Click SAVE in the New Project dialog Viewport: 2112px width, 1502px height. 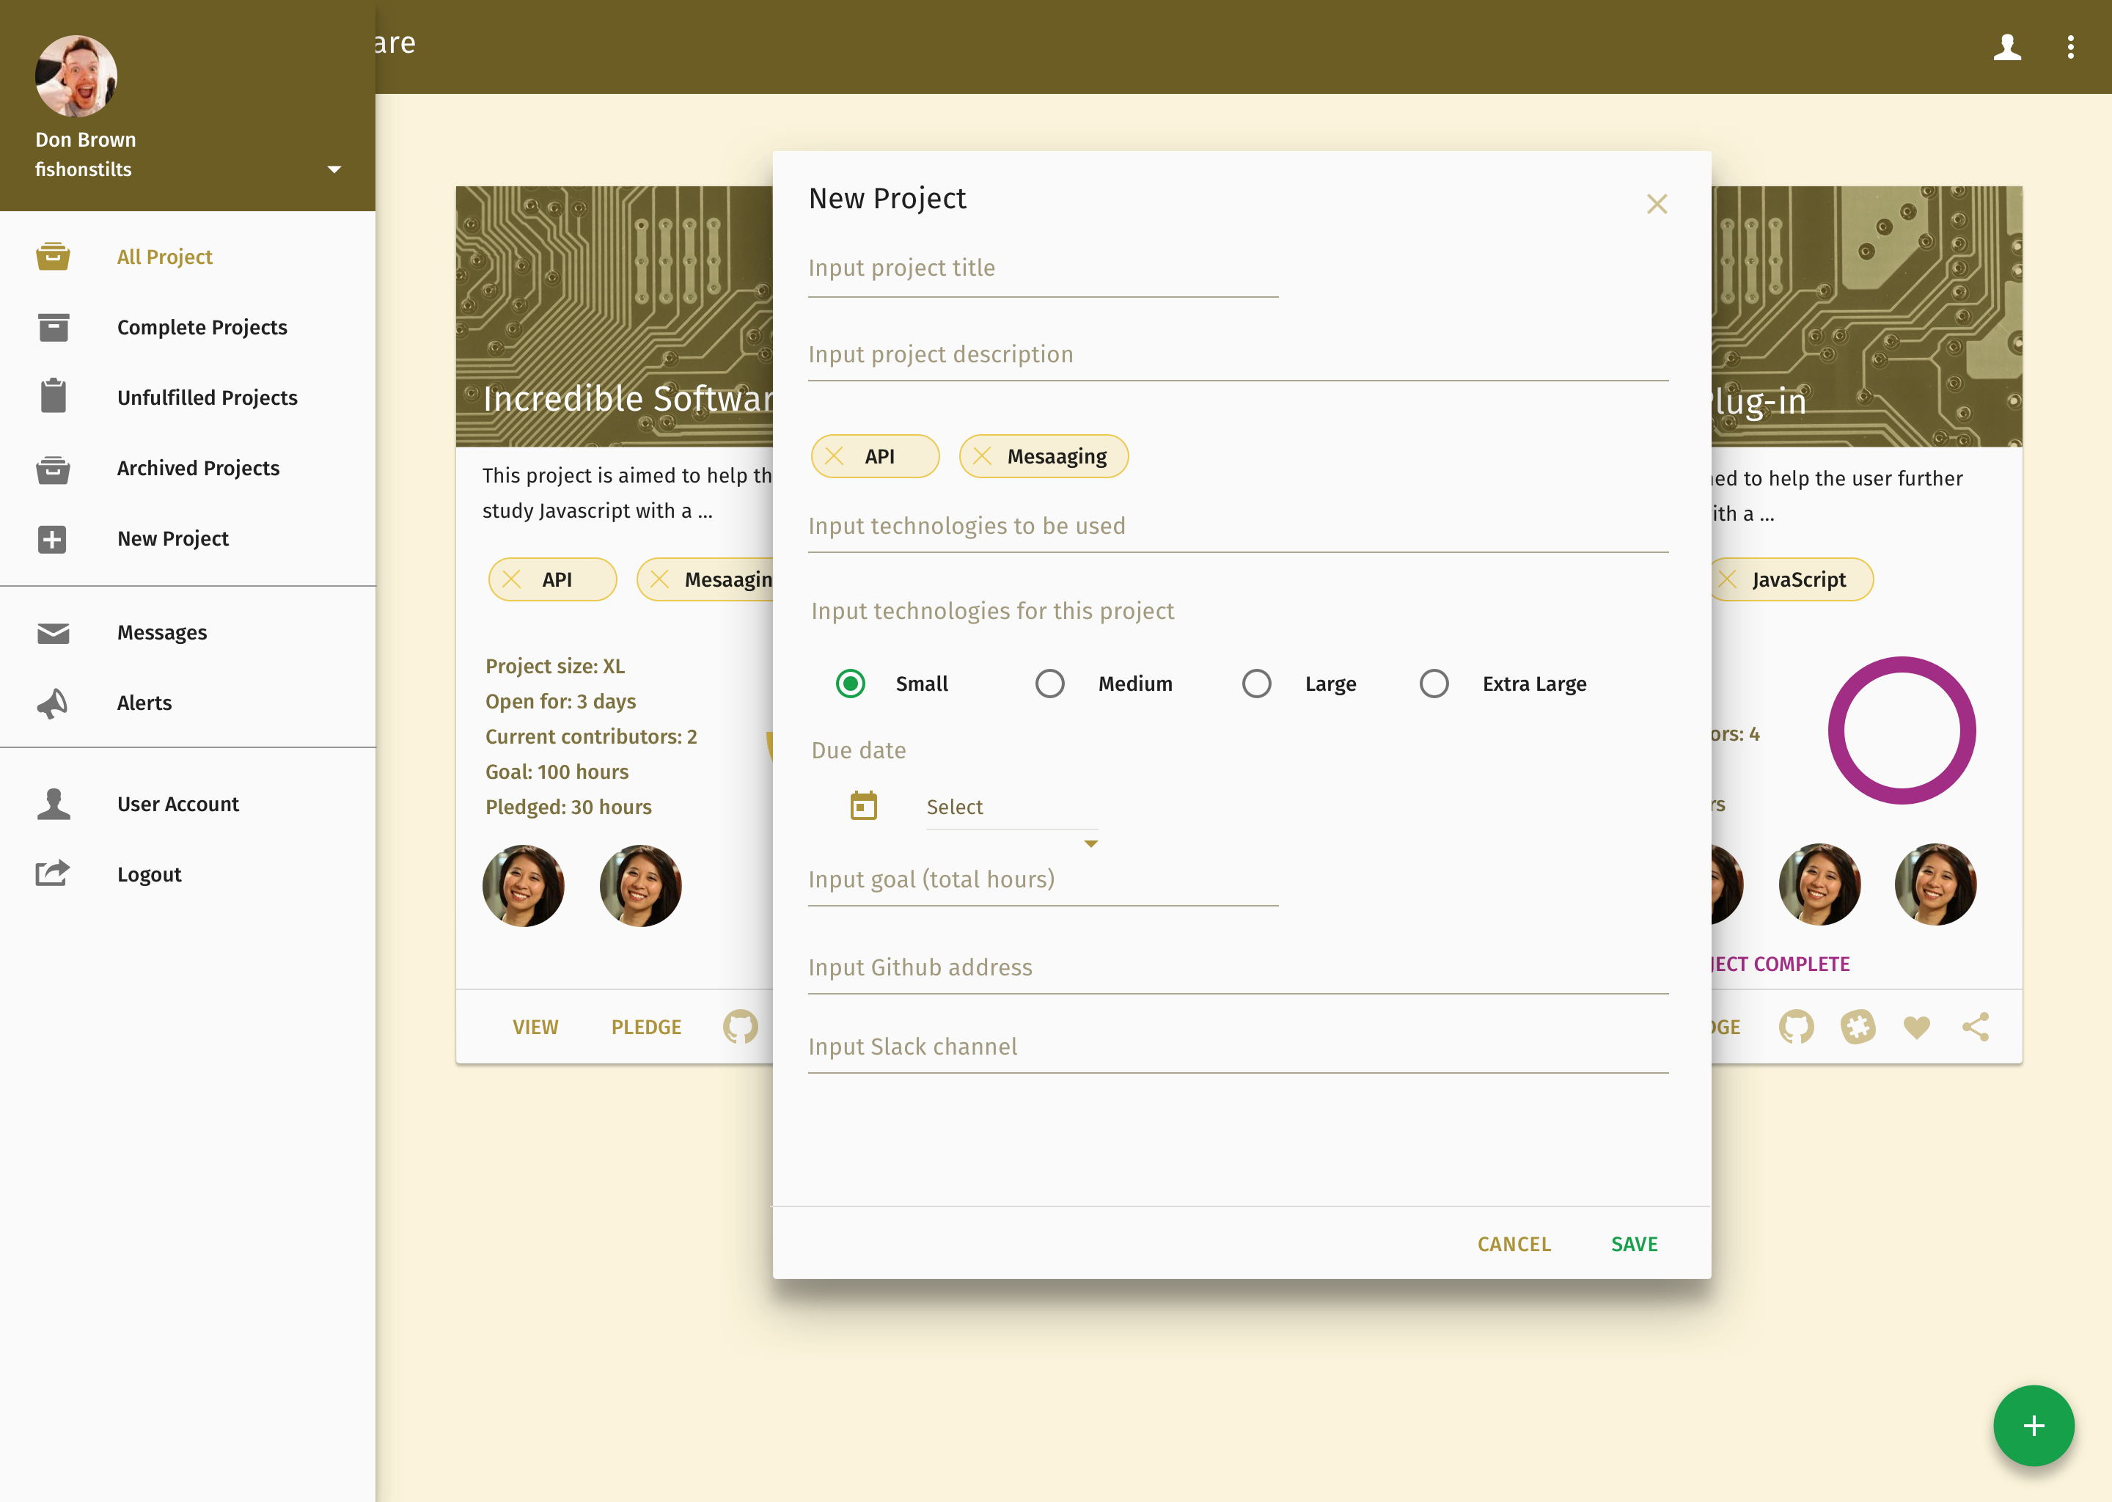(x=1634, y=1244)
